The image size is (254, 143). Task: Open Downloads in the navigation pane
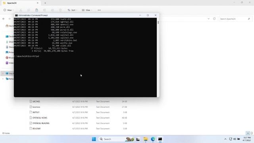point(10,42)
